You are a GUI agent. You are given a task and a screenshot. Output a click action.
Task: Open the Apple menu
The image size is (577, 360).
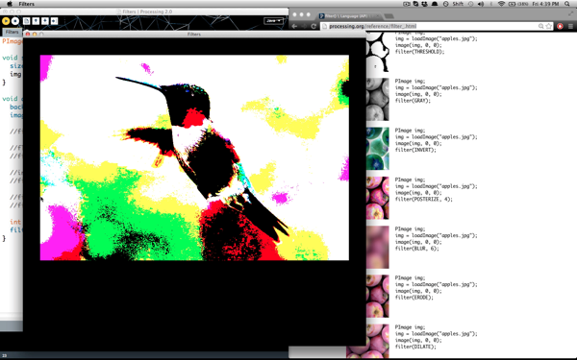pyautogui.click(x=10, y=4)
